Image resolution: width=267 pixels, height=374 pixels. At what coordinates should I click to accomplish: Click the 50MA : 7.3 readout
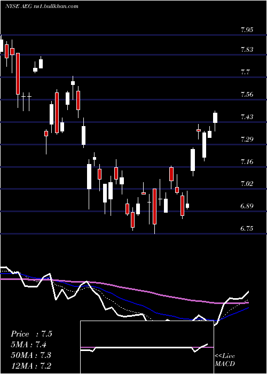(31, 355)
